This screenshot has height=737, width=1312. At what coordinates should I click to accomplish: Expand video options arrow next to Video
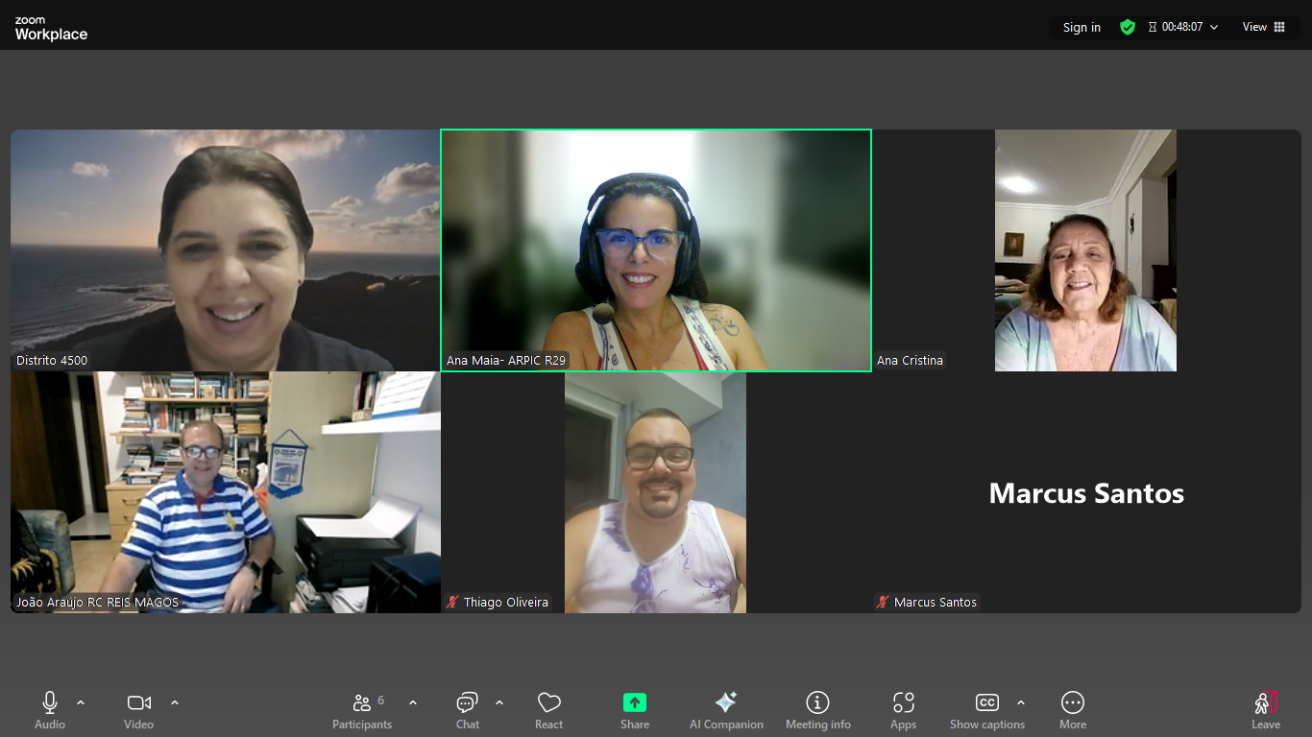[x=175, y=702]
